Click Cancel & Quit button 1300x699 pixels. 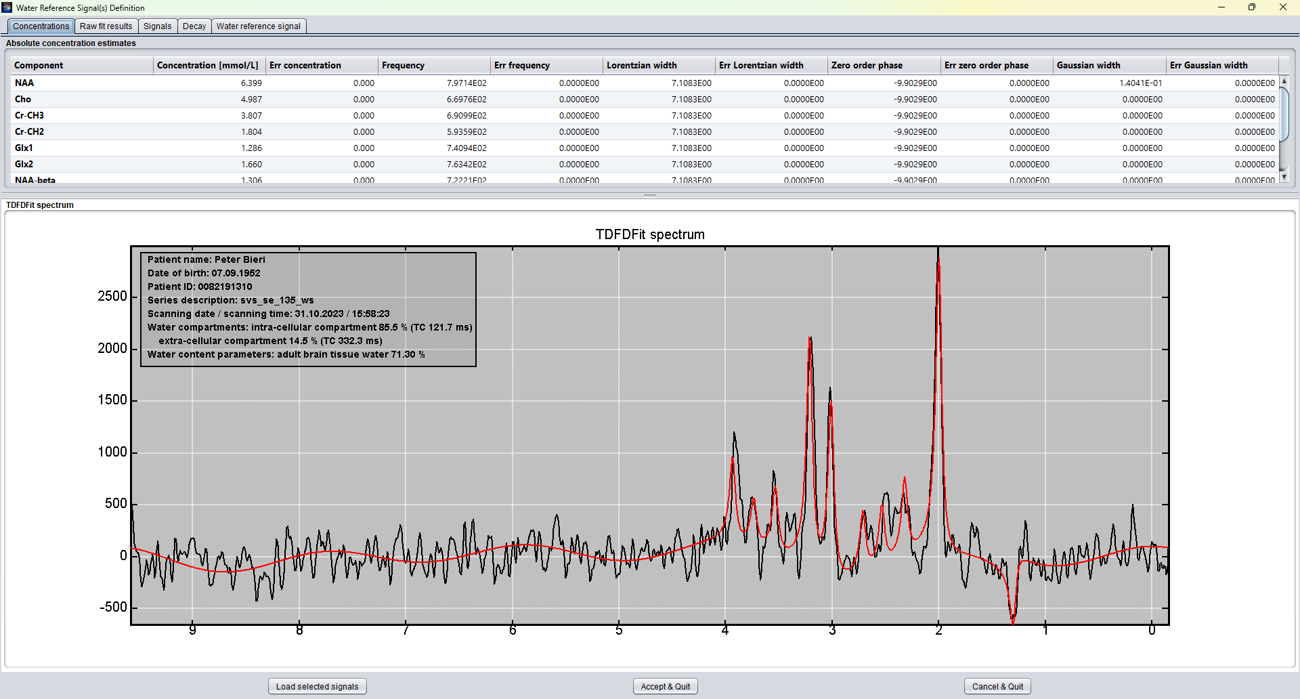click(997, 686)
